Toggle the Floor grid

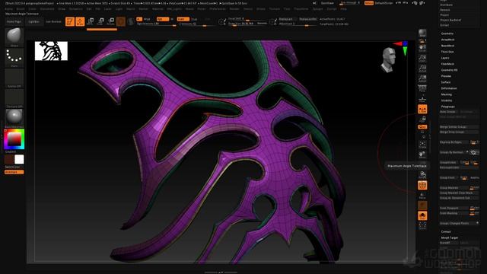[422, 99]
